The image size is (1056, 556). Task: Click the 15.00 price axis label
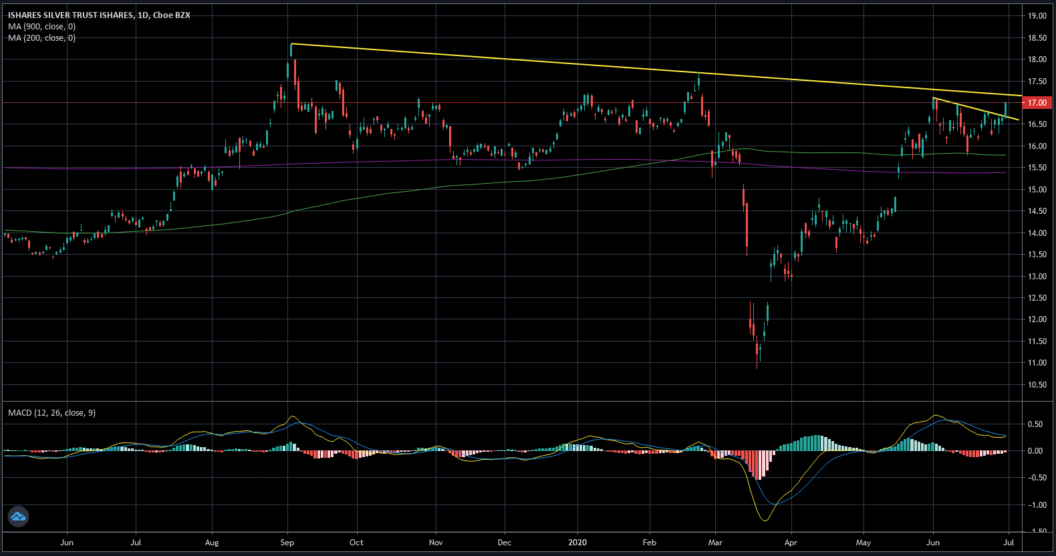click(1037, 190)
